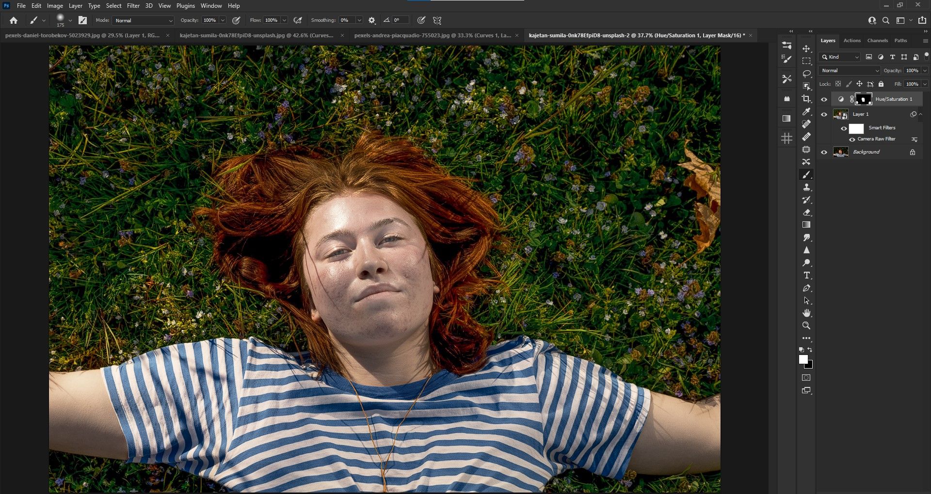931x494 pixels.
Task: Hide the Camera Raw Filter effect
Action: (852, 139)
